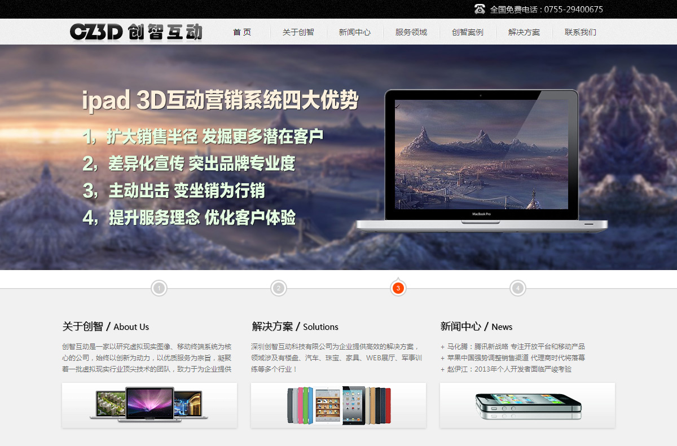This screenshot has height=446, width=677.
Task: Open the 关于创智 menu item
Action: (298, 33)
